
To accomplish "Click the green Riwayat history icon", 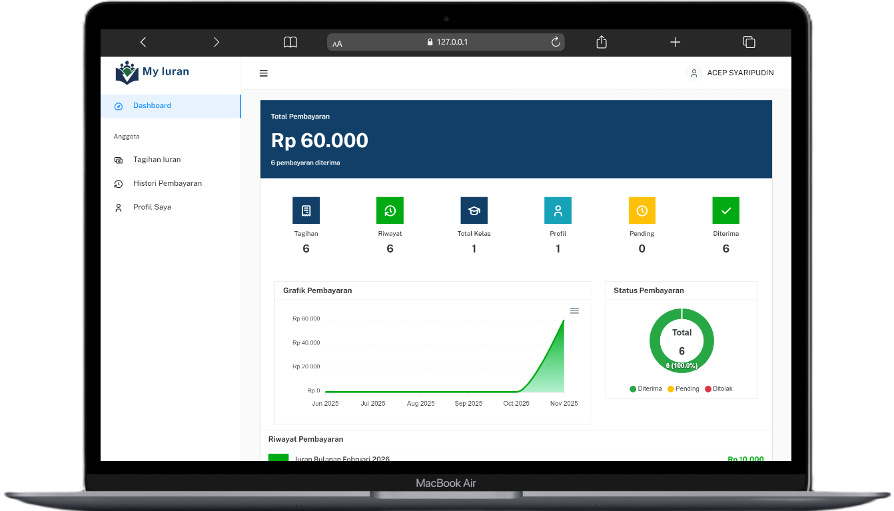I will (390, 211).
